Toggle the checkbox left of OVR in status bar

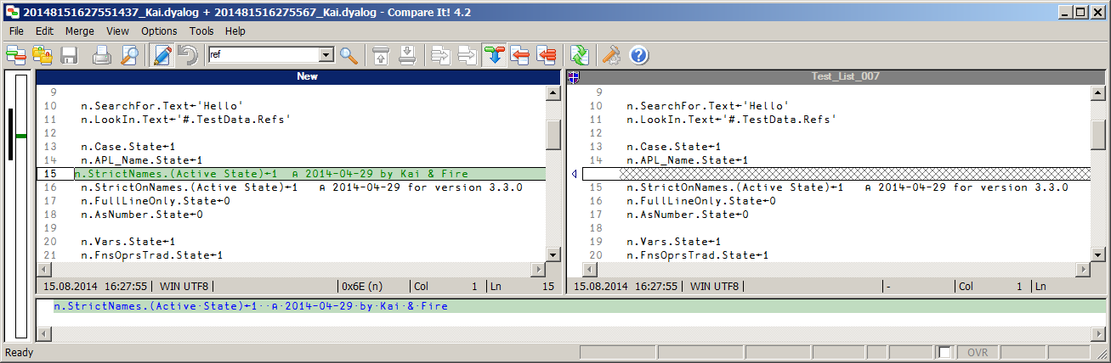click(x=944, y=352)
